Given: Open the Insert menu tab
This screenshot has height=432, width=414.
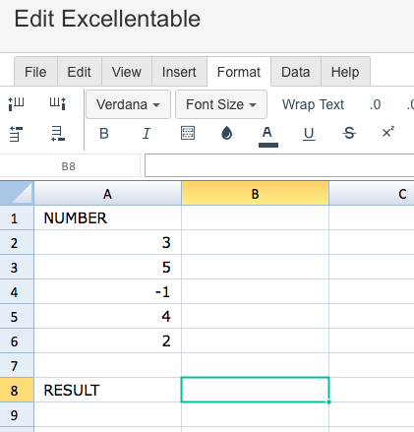Looking at the screenshot, I should [179, 72].
